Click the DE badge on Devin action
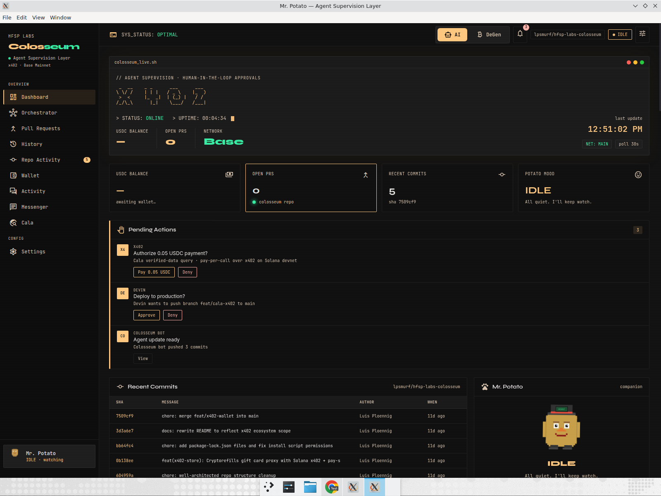Viewport: 661px width, 496px height. tap(123, 293)
